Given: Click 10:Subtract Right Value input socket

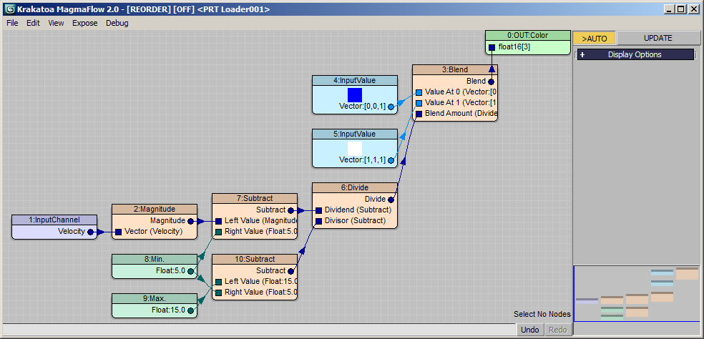Looking at the screenshot, I should (x=218, y=293).
